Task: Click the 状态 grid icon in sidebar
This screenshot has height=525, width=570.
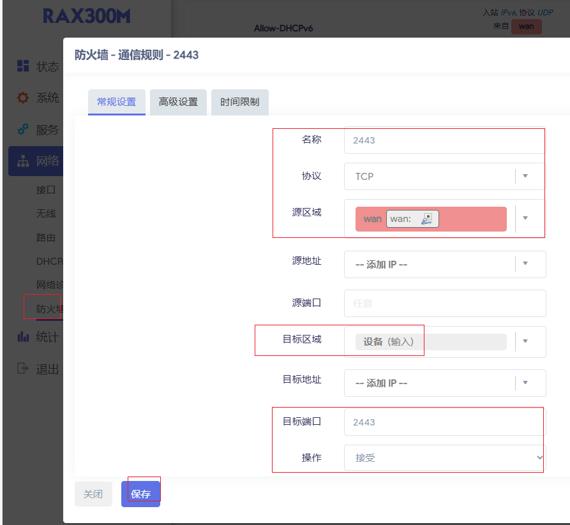Action: (x=23, y=66)
